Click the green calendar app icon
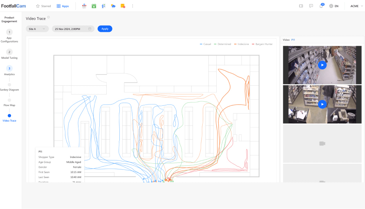365x209 pixels. (94, 6)
